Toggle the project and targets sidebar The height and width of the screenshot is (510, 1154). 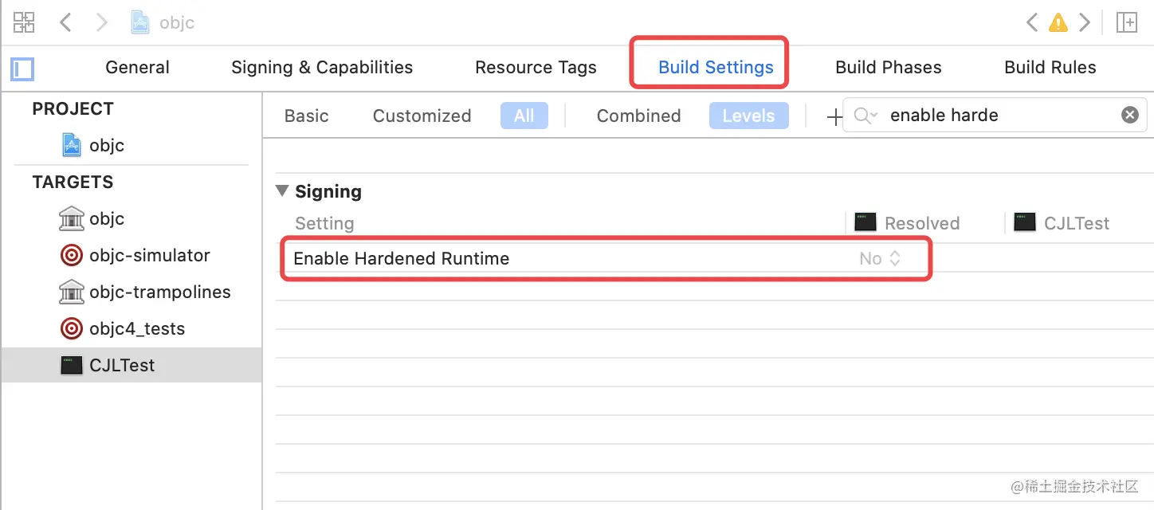22,69
